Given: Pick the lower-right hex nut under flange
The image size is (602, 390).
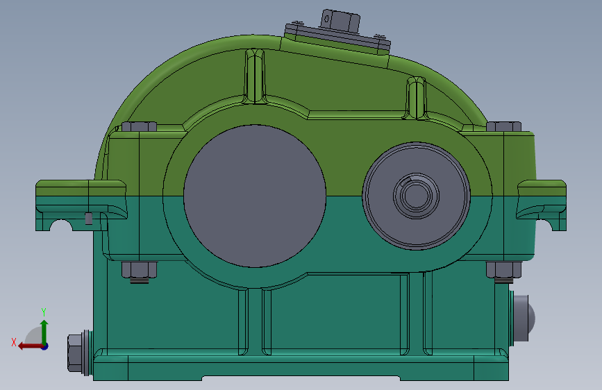Looking at the screenshot, I should 503,270.
